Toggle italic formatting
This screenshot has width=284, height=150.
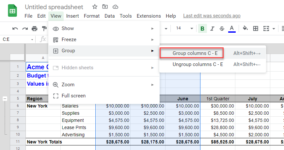click(212, 29)
